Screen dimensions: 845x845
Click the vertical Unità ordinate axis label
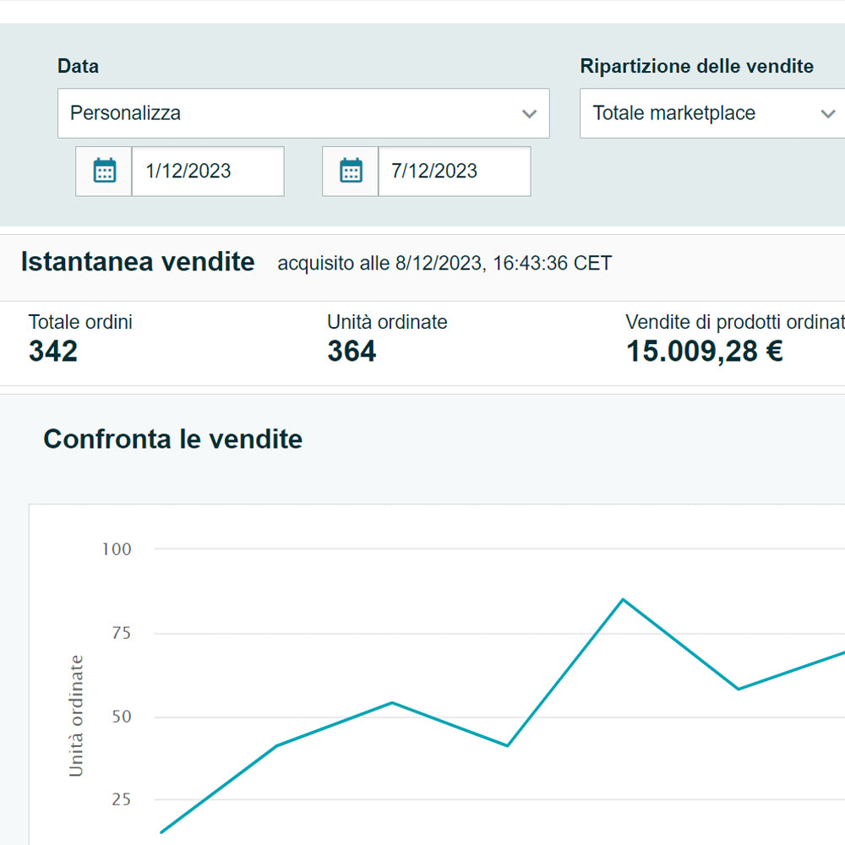(77, 715)
